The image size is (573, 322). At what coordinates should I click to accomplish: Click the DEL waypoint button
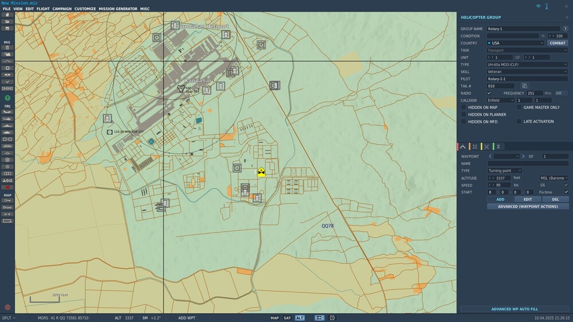click(555, 199)
